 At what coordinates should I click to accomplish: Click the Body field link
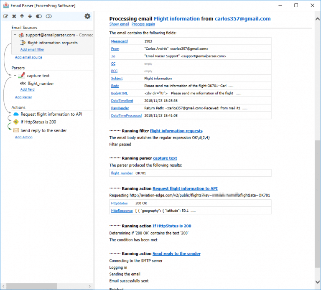(115, 86)
